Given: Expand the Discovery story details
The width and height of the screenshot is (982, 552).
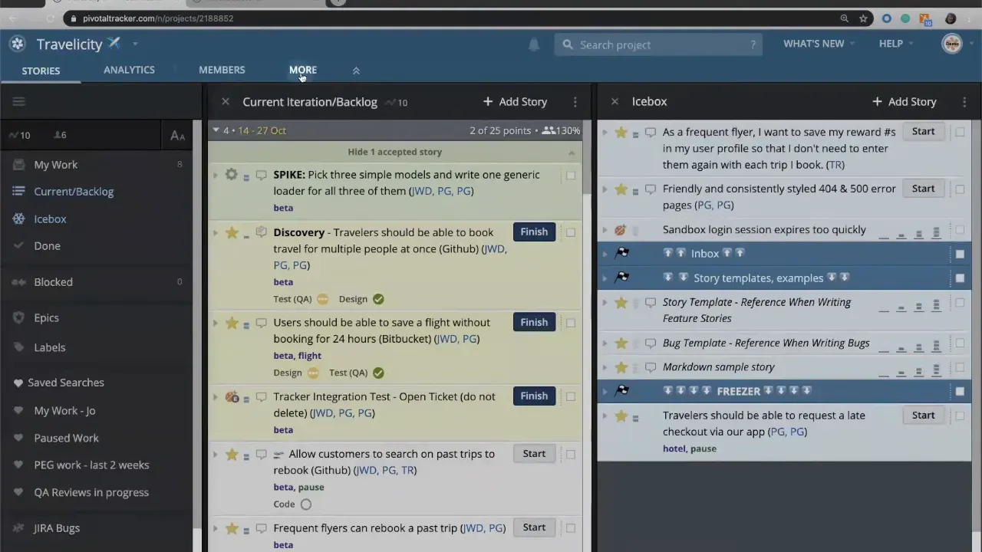Looking at the screenshot, I should coord(216,232).
